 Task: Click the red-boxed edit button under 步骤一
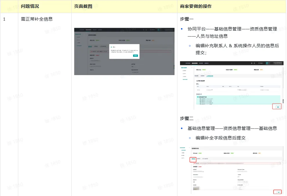point(278,107)
